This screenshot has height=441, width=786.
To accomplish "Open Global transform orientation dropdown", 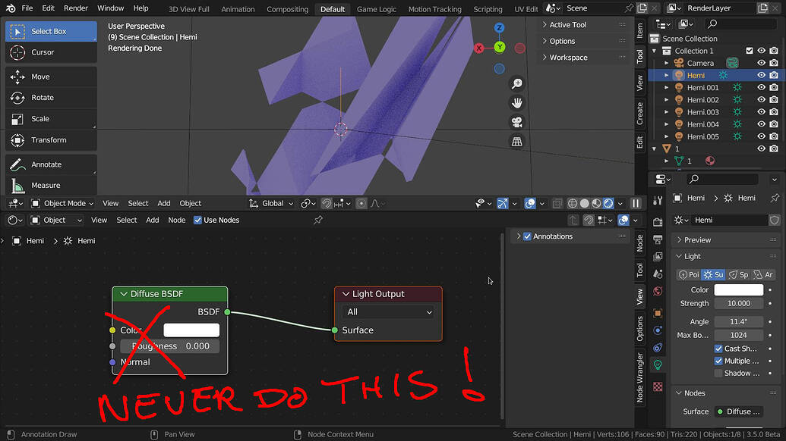I will tap(271, 204).
